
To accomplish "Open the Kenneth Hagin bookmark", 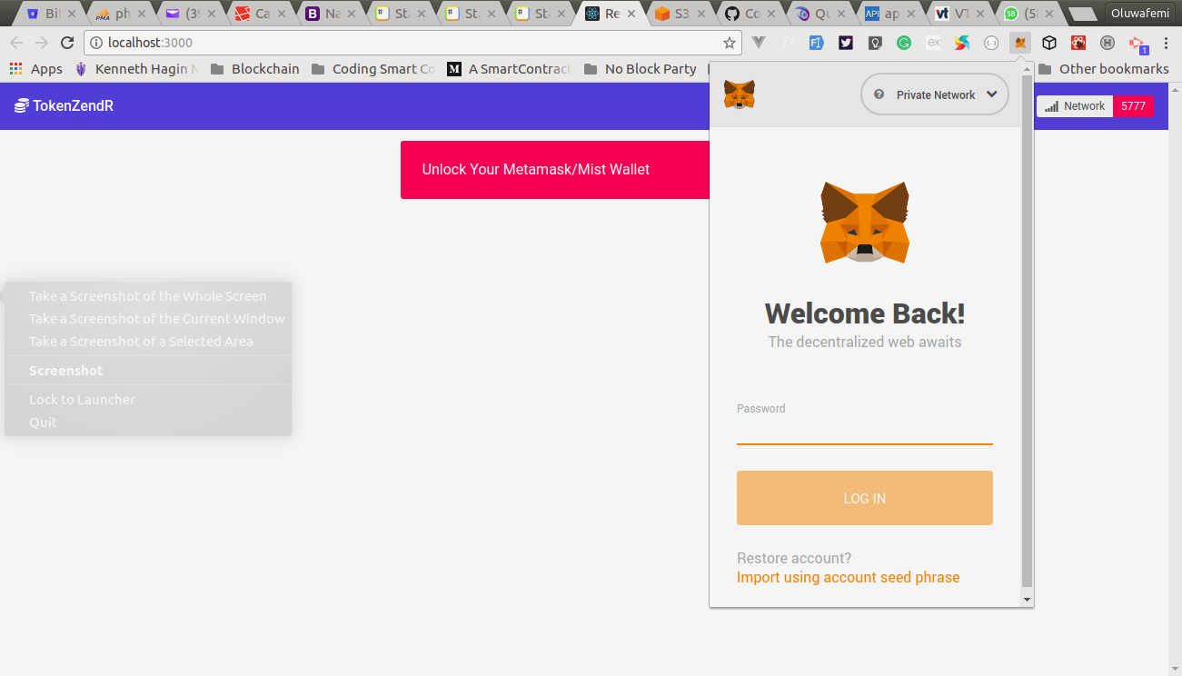I will (x=135, y=69).
